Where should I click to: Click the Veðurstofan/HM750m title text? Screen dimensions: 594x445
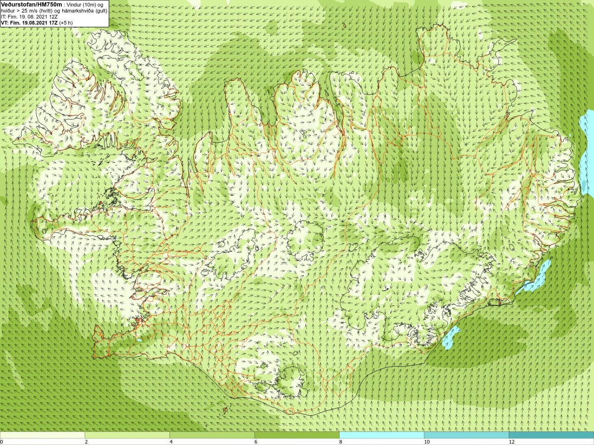32,5
